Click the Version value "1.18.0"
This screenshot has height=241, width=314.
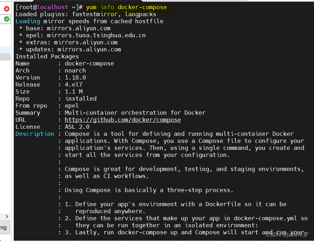75,77
